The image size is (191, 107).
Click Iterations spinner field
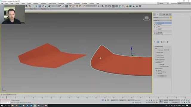pos(166,50)
